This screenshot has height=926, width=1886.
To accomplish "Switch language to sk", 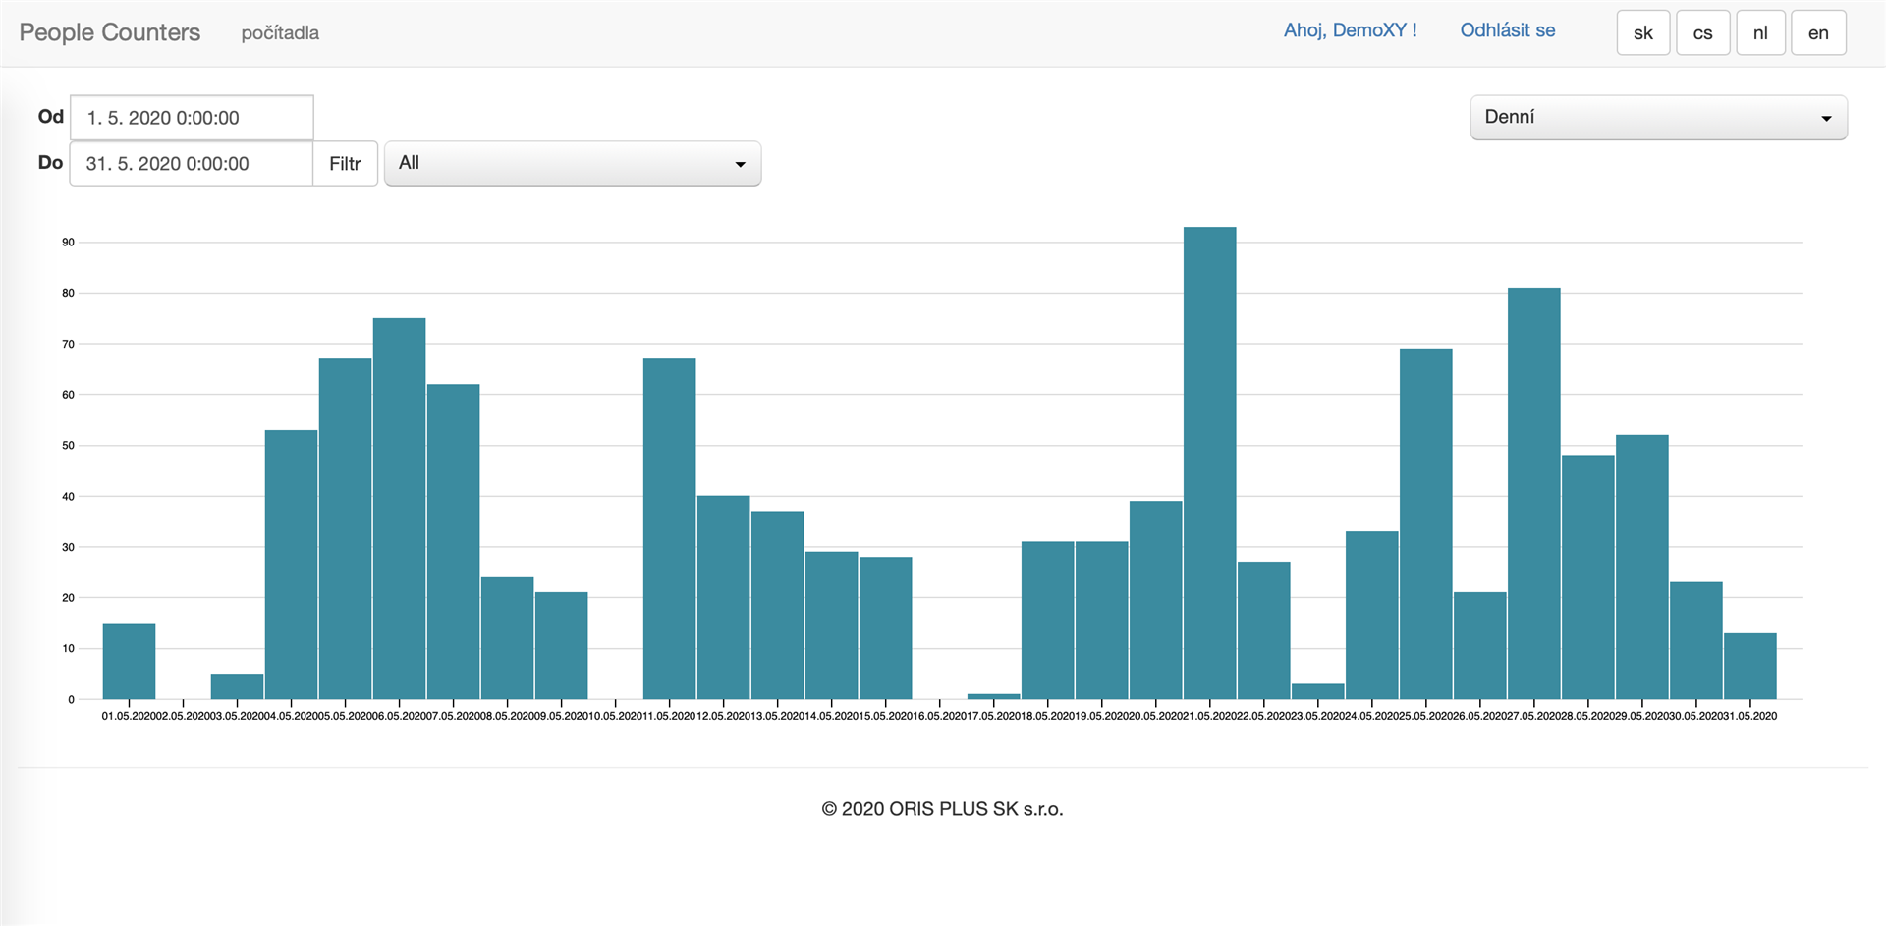I will tap(1643, 32).
